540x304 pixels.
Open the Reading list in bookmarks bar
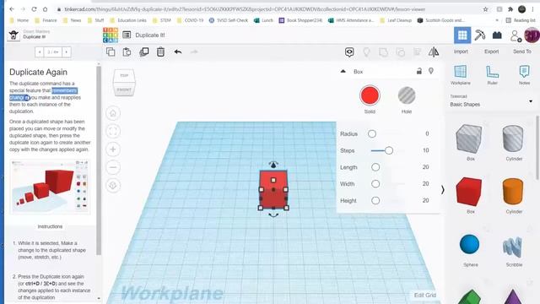[x=520, y=20]
